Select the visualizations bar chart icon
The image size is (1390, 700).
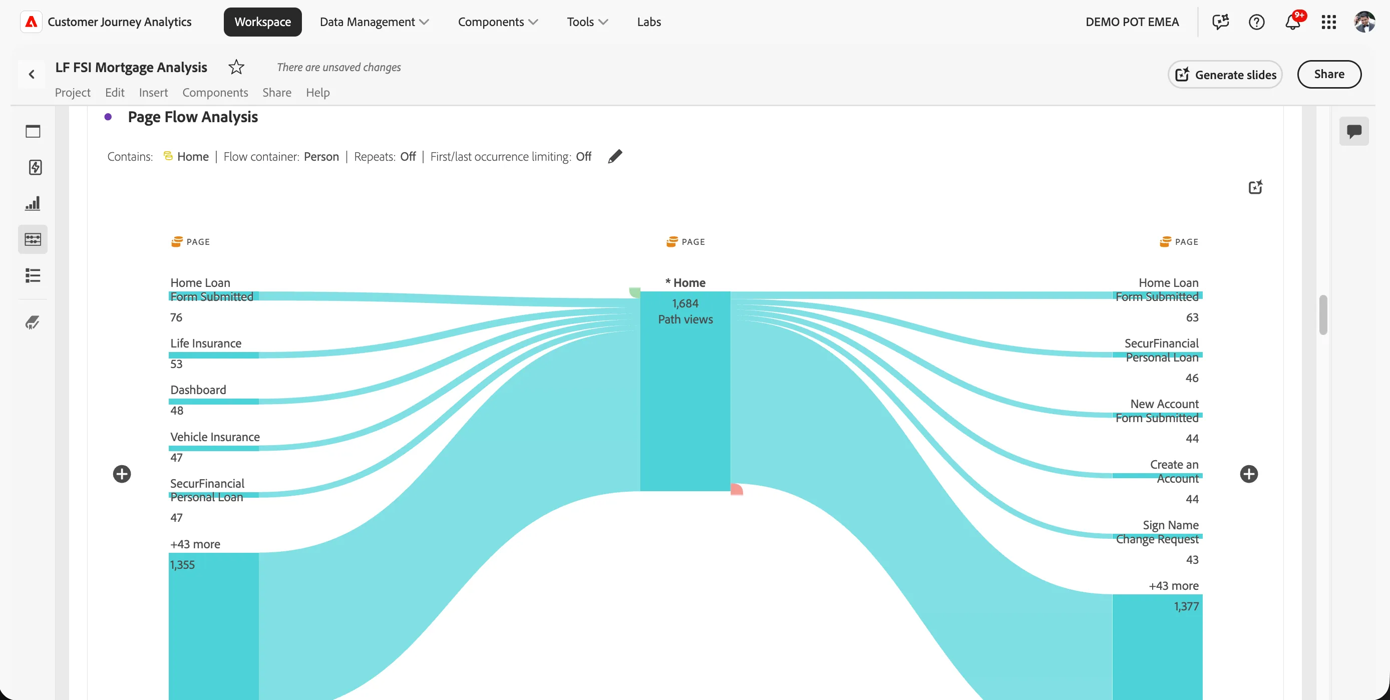pyautogui.click(x=33, y=203)
